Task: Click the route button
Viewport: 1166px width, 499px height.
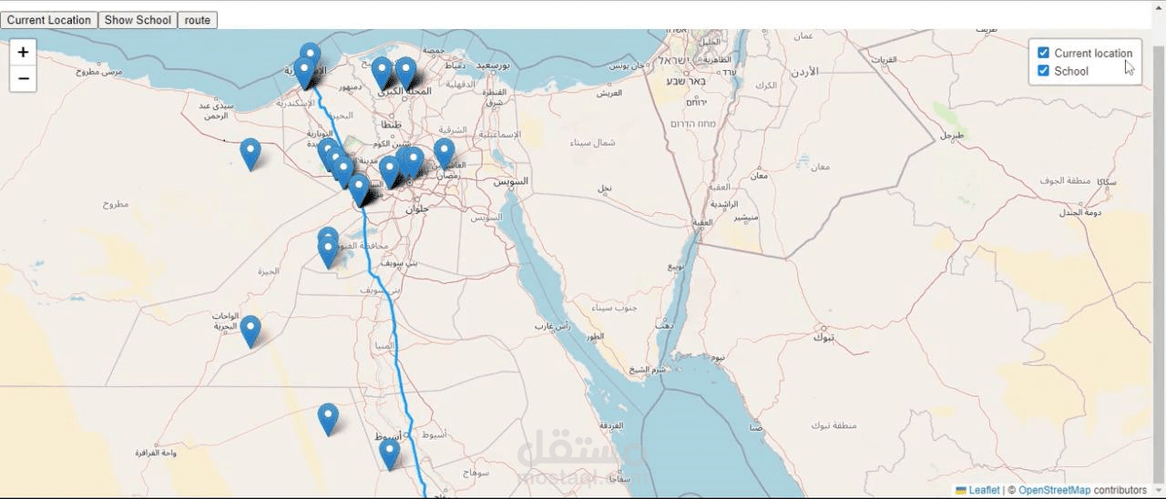Action: (197, 20)
